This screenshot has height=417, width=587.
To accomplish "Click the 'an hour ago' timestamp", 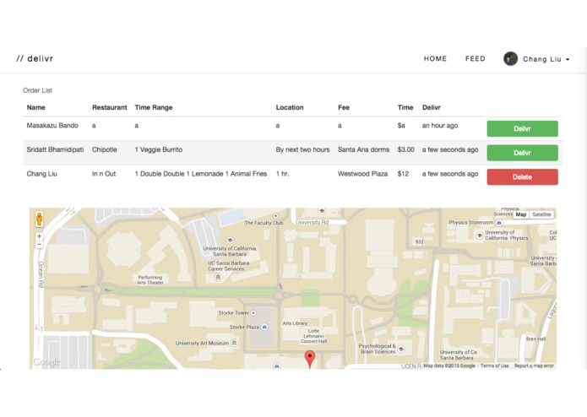I will pos(440,125).
